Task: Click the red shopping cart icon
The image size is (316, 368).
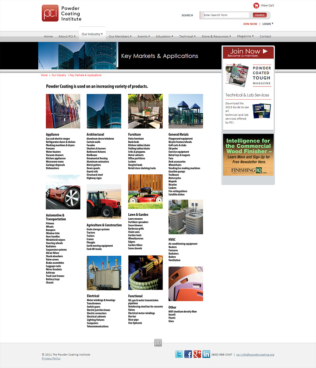Action: click(x=256, y=5)
